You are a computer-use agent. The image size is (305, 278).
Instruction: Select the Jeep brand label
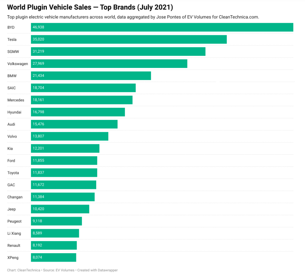11,209
